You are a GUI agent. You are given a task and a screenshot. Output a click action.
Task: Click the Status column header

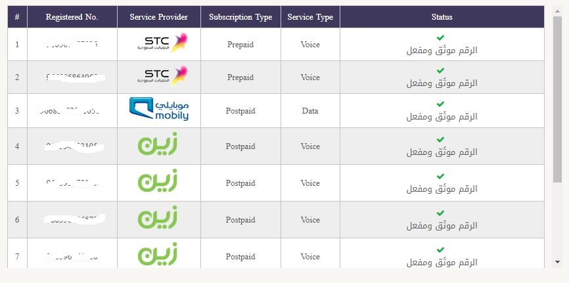click(442, 17)
